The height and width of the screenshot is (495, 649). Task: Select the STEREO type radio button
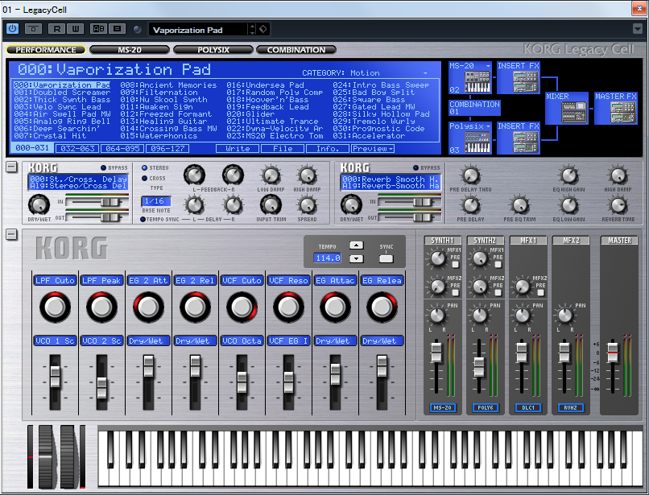point(144,167)
